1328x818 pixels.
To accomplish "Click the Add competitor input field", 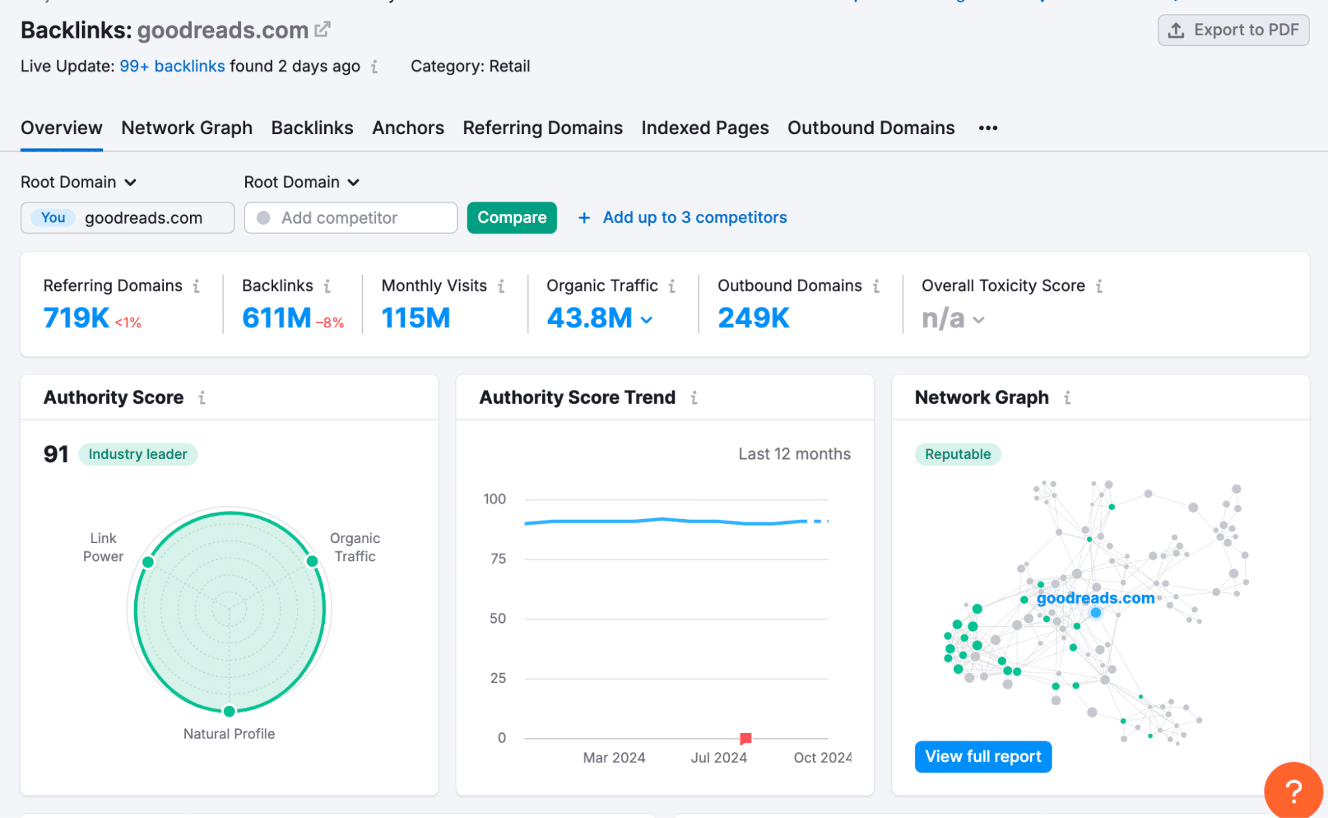I will click(351, 218).
